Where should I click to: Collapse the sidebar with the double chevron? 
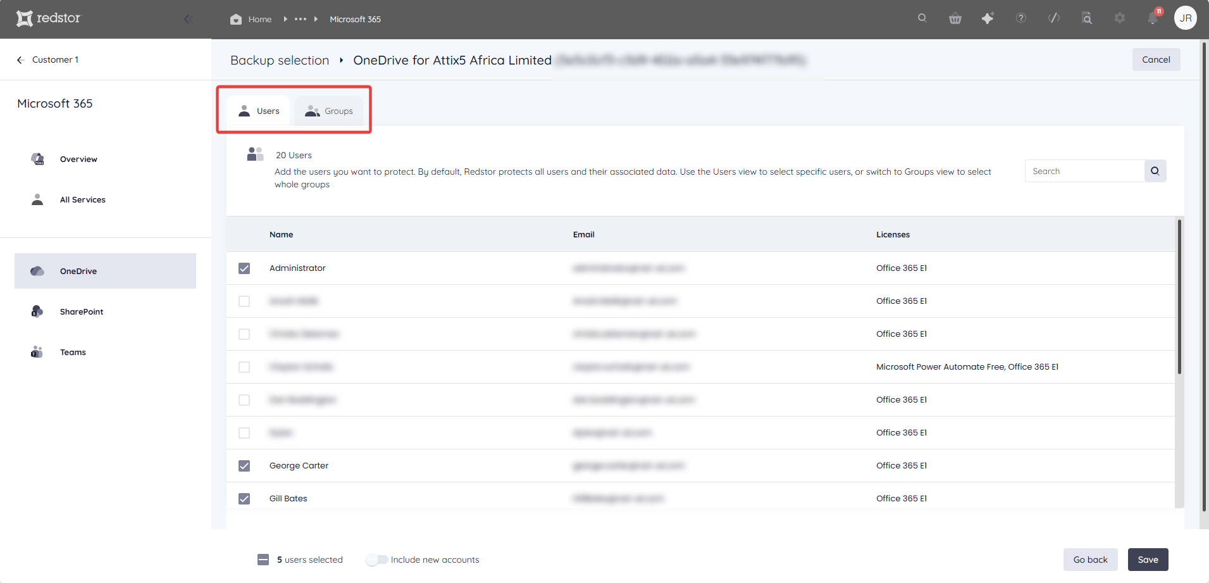coord(189,19)
